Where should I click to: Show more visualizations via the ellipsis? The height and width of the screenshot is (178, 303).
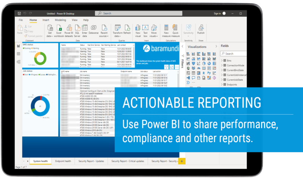pos(194,83)
